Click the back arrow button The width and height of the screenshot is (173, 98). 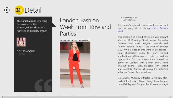[x=7, y=10]
